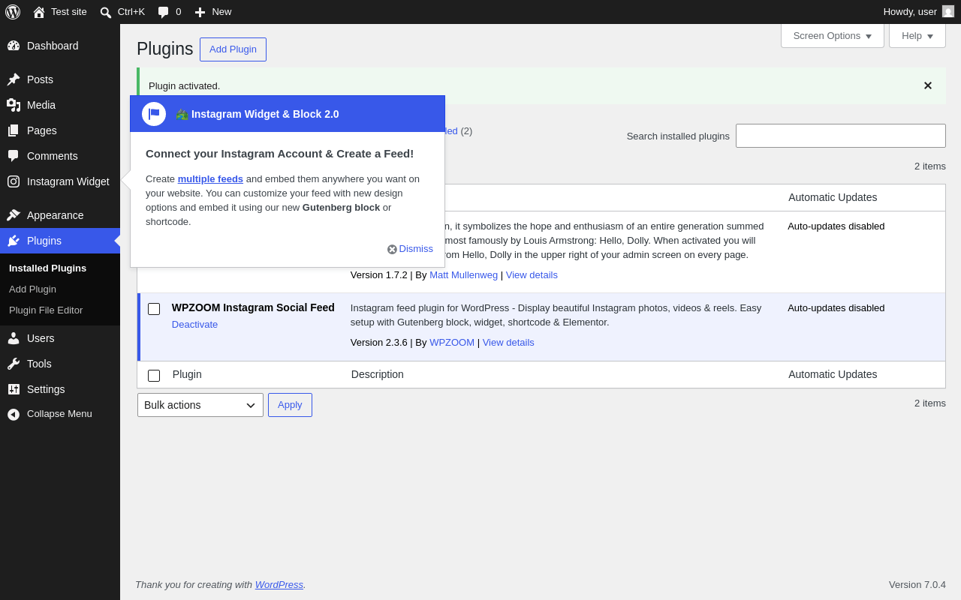Close the Plugin activated notice

tap(928, 85)
